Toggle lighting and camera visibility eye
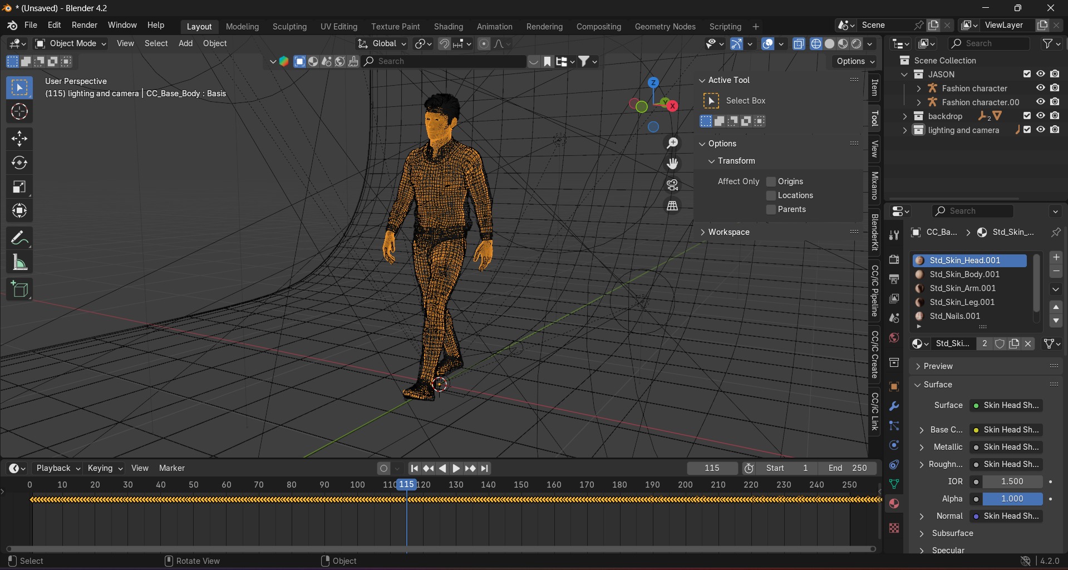The image size is (1068, 570). [1040, 130]
